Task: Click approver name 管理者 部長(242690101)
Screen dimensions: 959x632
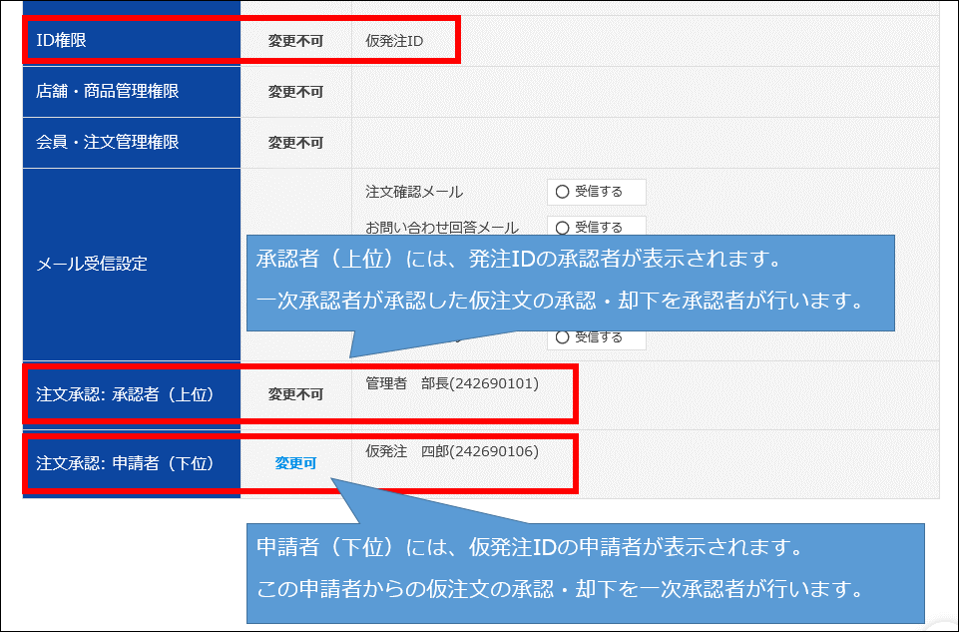Action: (x=452, y=383)
